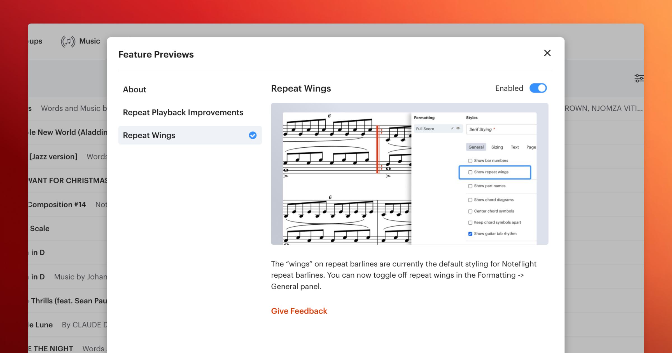This screenshot has height=353, width=672.
Task: Check the Show repeat wings checkbox
Action: [470, 172]
